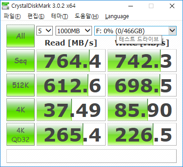Minimize the CrystalDiskMark window
This screenshot has height=167, width=183.
coord(131,6)
